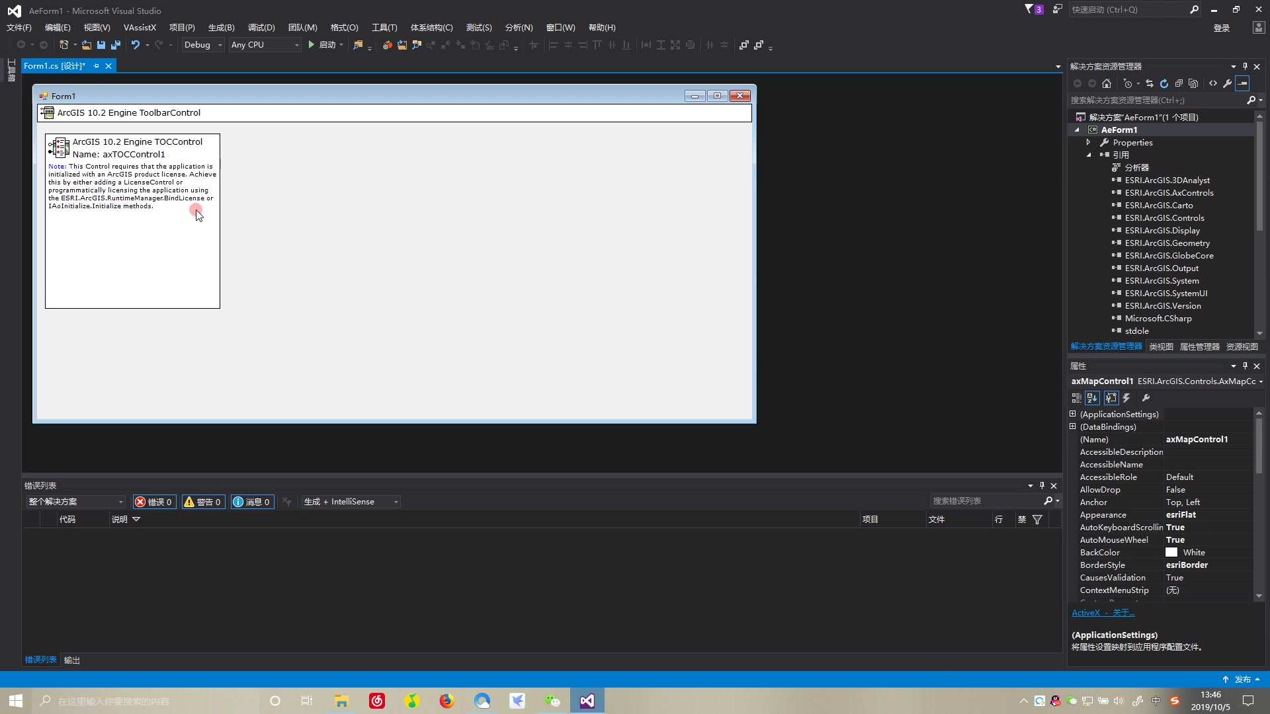Expand the (ApplicationSettings) property group

(1073, 414)
